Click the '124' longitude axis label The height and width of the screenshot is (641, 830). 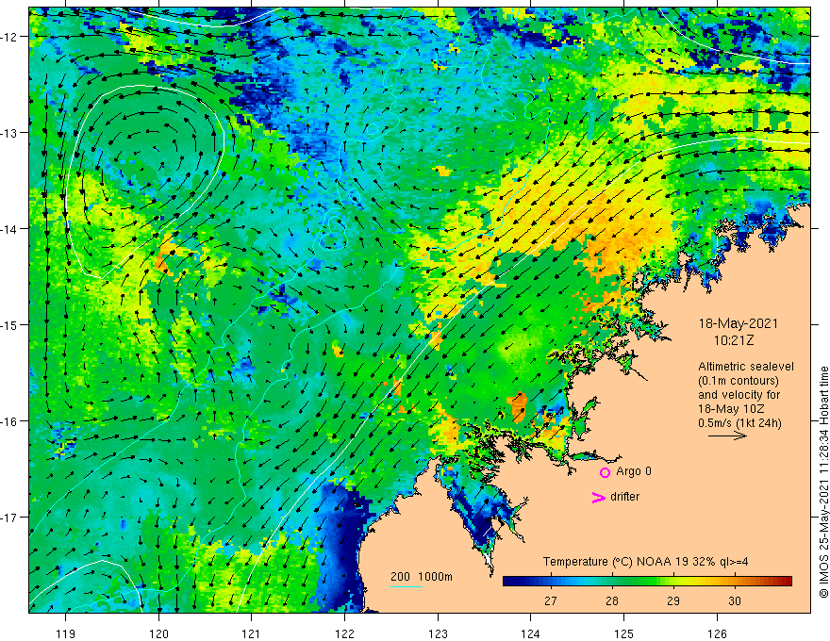[531, 633]
